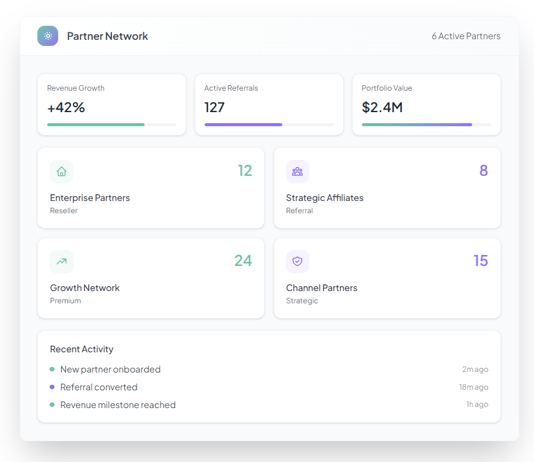Click the Active Referrals progress bar
The height and width of the screenshot is (462, 534).
269,124
